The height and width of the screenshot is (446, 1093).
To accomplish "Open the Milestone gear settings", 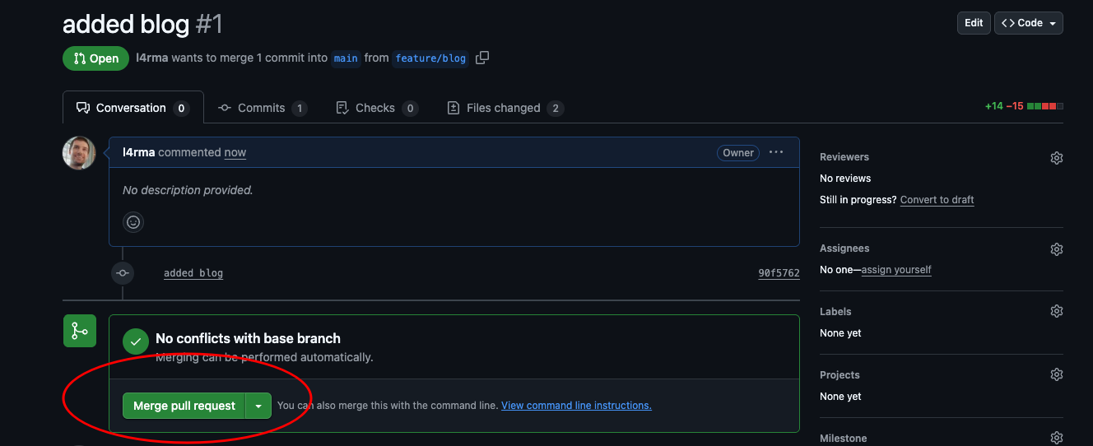I will (x=1057, y=438).
